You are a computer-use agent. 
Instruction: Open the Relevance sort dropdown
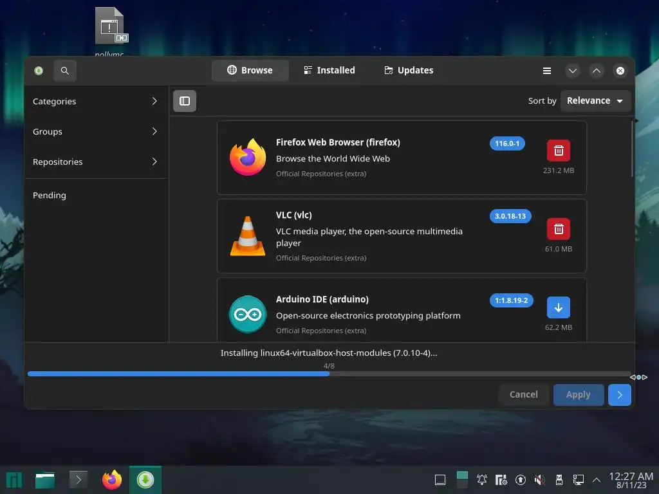[595, 101]
